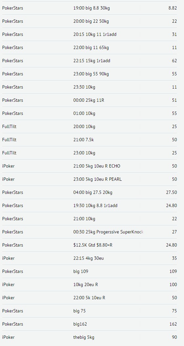184x346 pixels.
Task: Select the iPoker 10eu R ECHO tournament
Action: [90, 166]
